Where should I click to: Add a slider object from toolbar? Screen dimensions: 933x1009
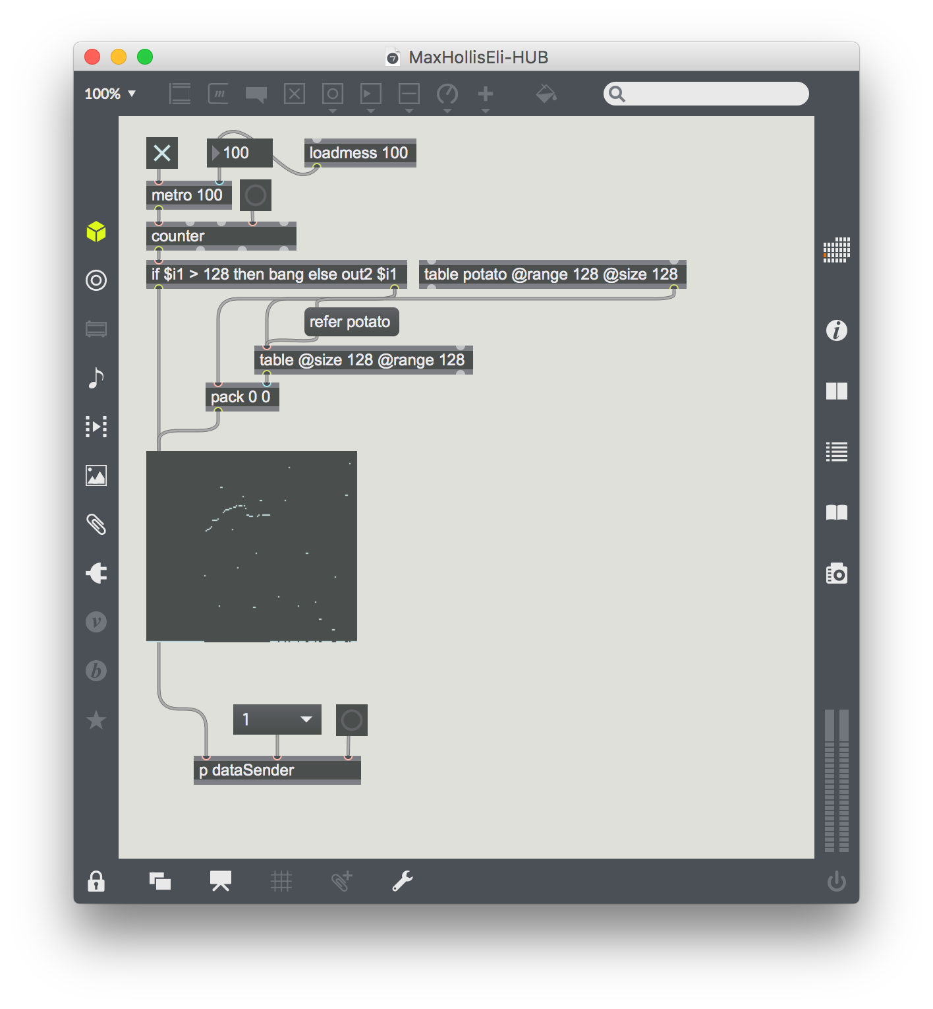(x=409, y=94)
